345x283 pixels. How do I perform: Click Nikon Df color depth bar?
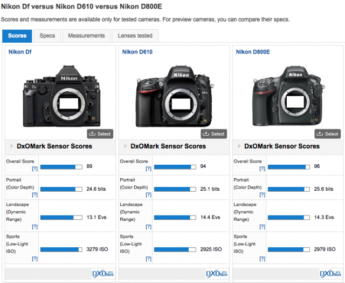pos(61,189)
